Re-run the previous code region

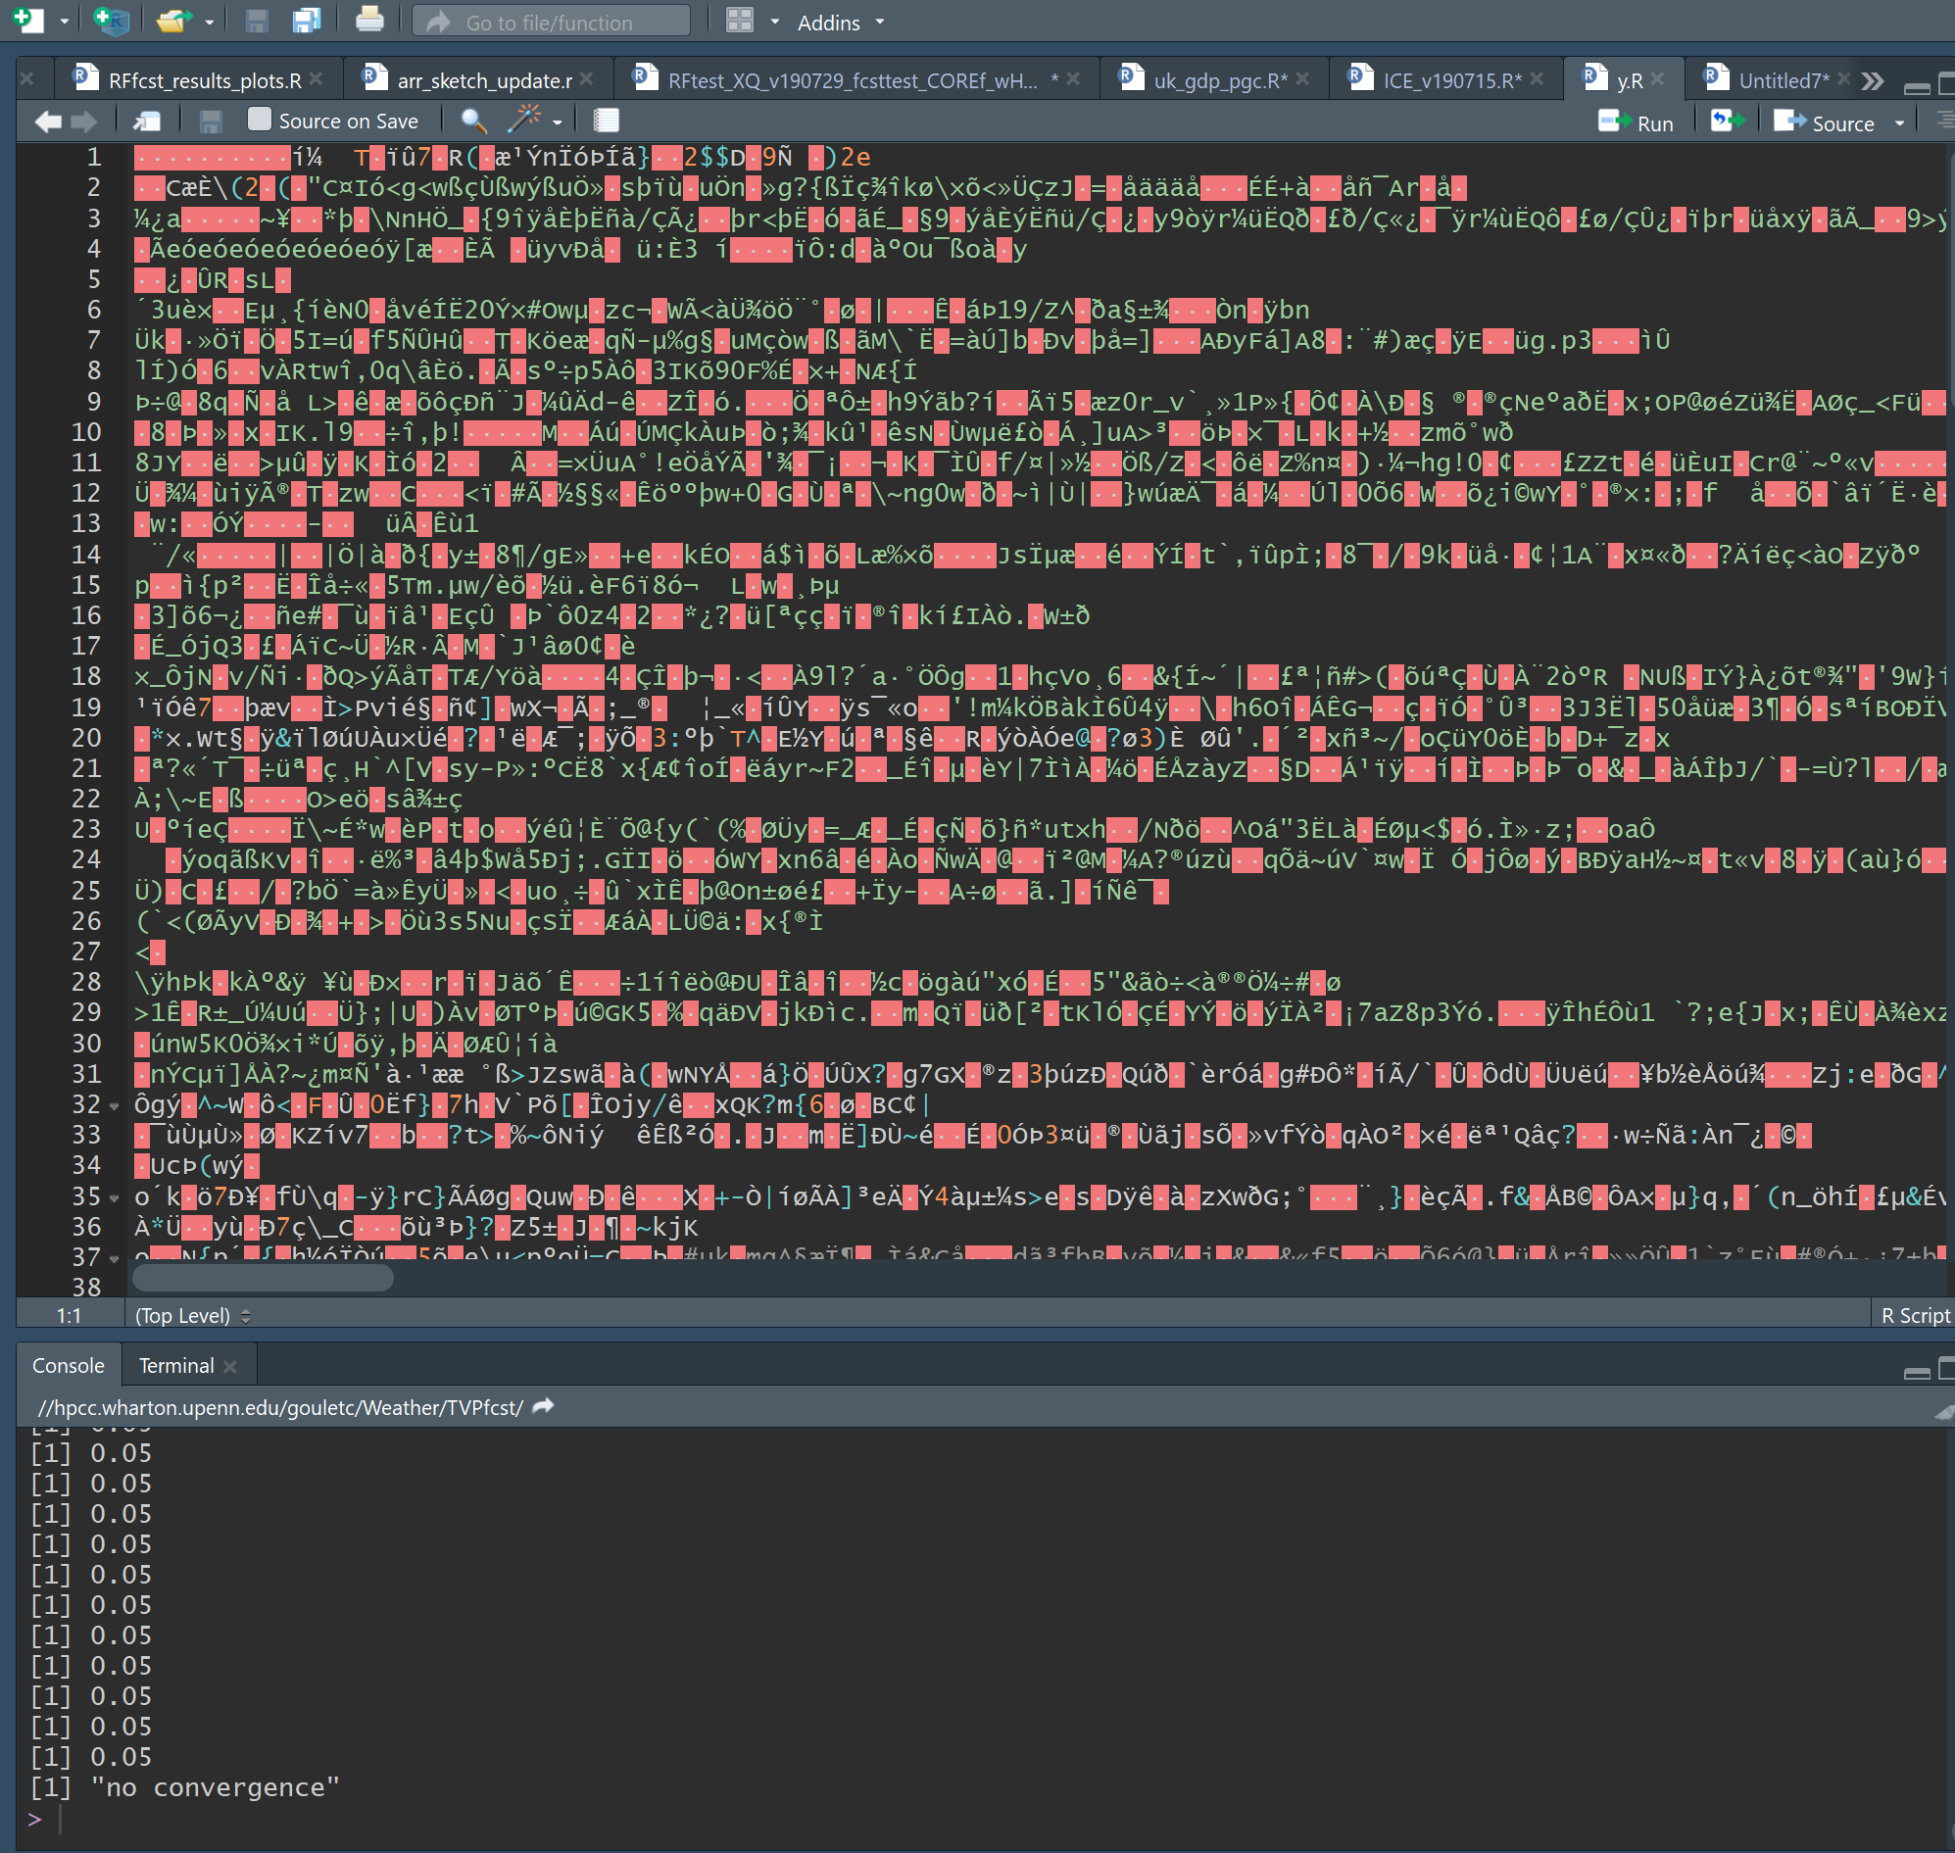click(x=1727, y=121)
